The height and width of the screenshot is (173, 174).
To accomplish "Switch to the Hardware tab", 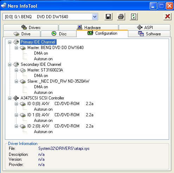I will coord(89,27).
